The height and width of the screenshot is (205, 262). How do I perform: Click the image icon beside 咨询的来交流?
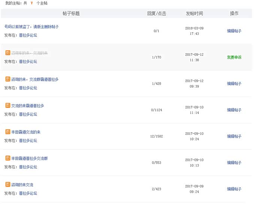7,185
